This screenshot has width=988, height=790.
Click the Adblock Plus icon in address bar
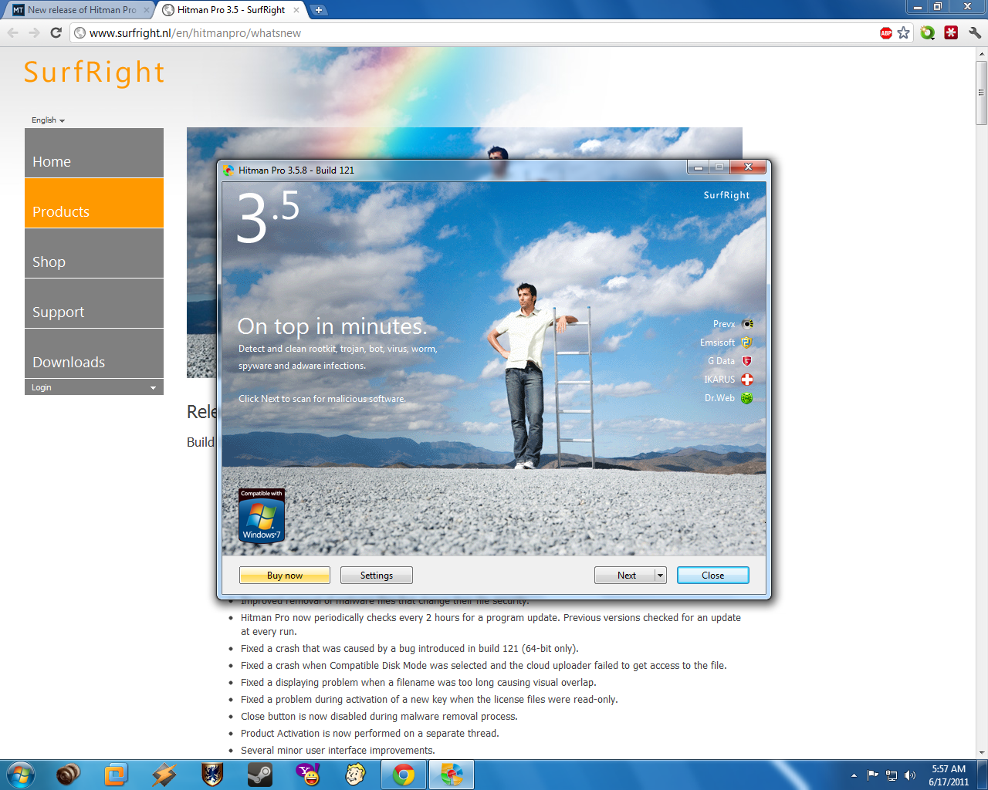click(x=886, y=32)
